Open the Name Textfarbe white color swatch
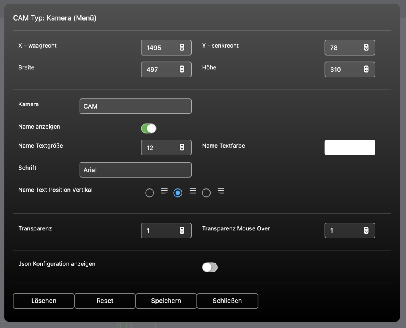 click(350, 148)
